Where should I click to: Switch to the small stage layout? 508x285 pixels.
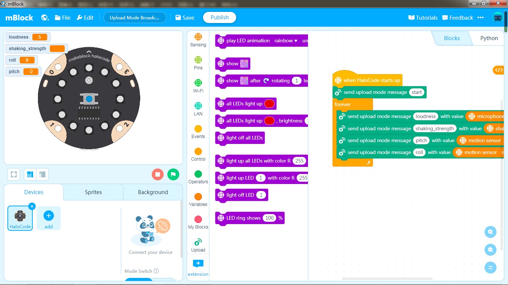point(42,174)
